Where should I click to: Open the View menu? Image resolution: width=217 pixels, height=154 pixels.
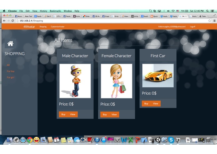click(x=35, y=11)
